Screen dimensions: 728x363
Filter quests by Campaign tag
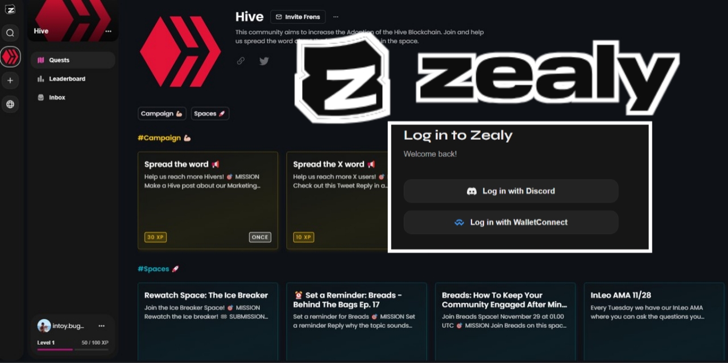coord(162,114)
